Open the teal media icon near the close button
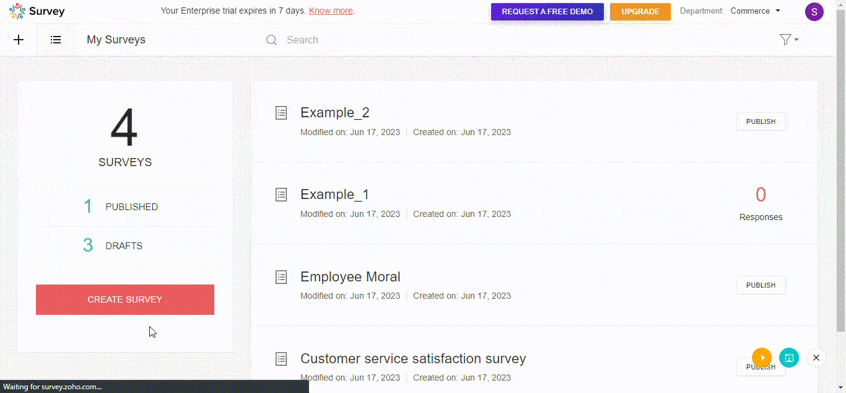Screen dimensions: 846x393 click(x=788, y=358)
